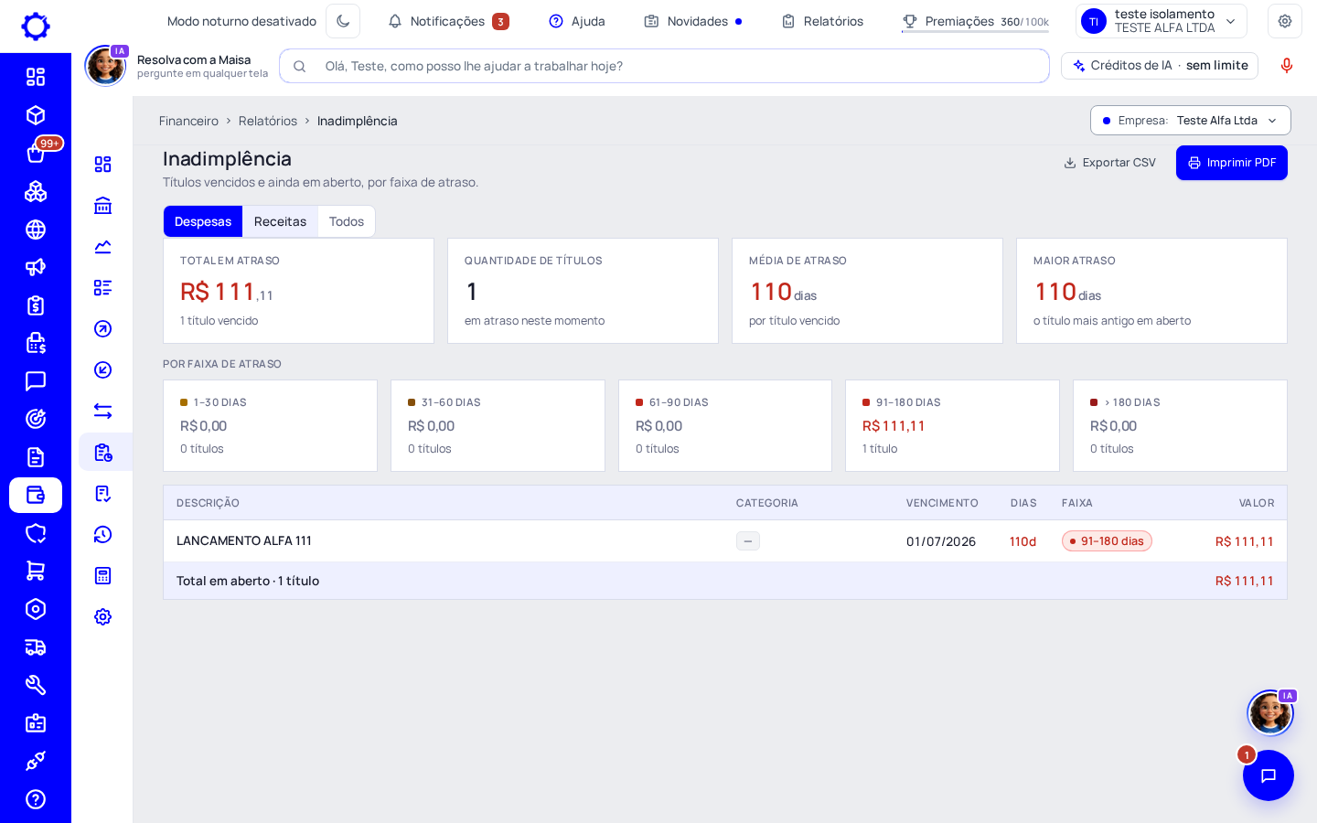This screenshot has height=823, width=1317.
Task: Open the chat bubble icon in blue sidebar
Action: tap(36, 381)
